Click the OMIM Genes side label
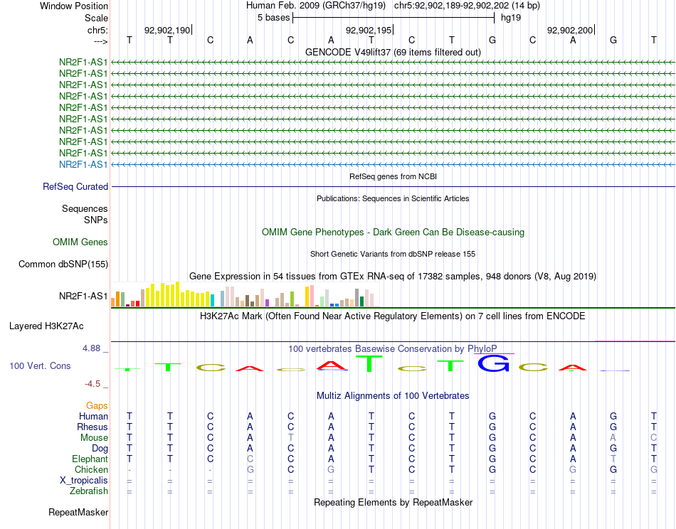Viewport: 676px width, 529px height. point(80,242)
